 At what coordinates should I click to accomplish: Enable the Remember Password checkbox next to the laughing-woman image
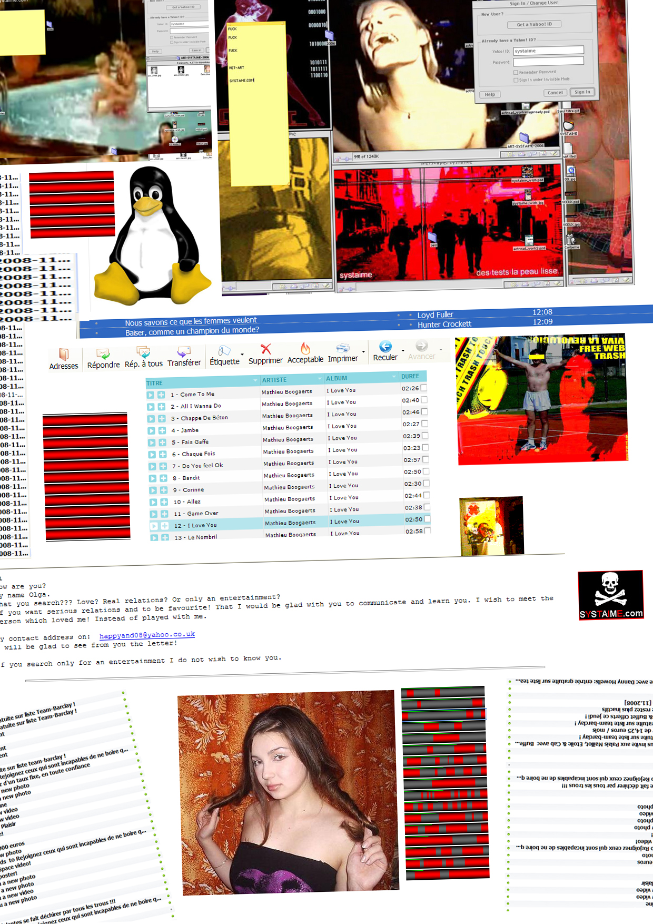[x=516, y=72]
